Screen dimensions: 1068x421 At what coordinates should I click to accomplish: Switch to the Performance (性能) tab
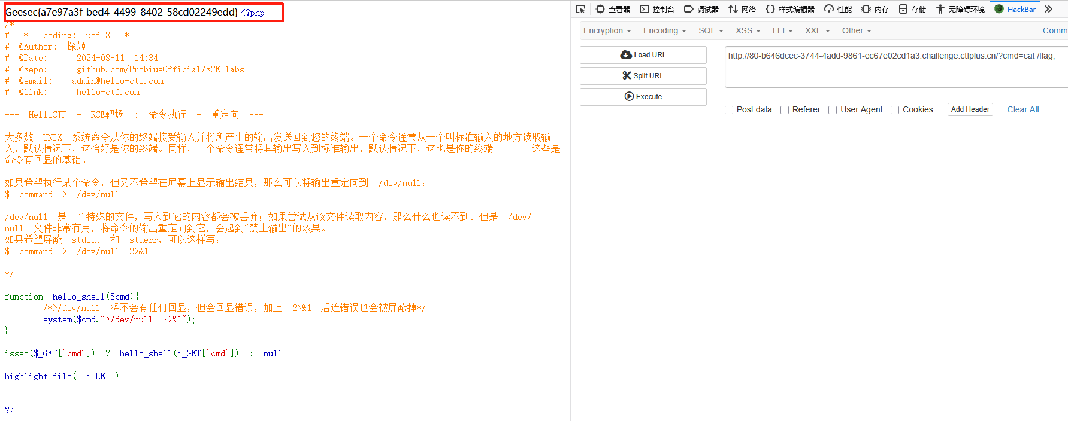[x=838, y=9]
